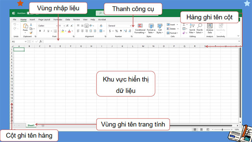Click the Delete cells button
Image resolution: width=252 pixels, height=142 pixels.
(x=173, y=29)
